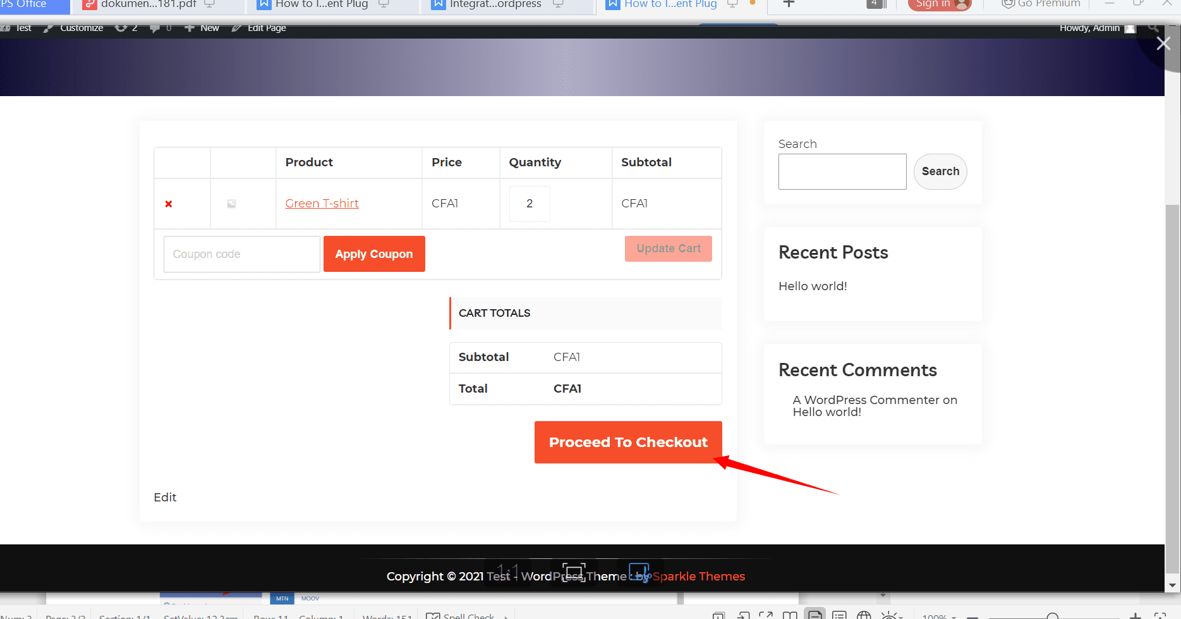Click the 1:1 actual size icon
1181x619 pixels.
tap(507, 572)
